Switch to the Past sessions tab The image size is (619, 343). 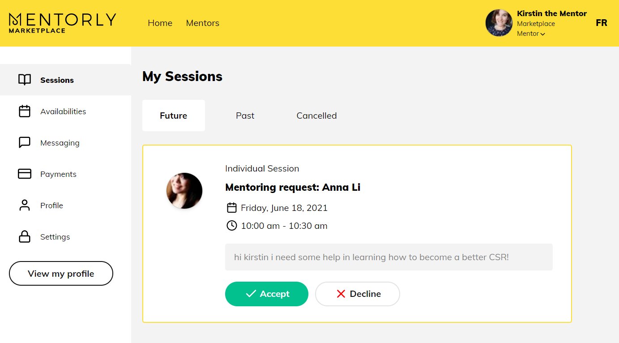pos(245,116)
